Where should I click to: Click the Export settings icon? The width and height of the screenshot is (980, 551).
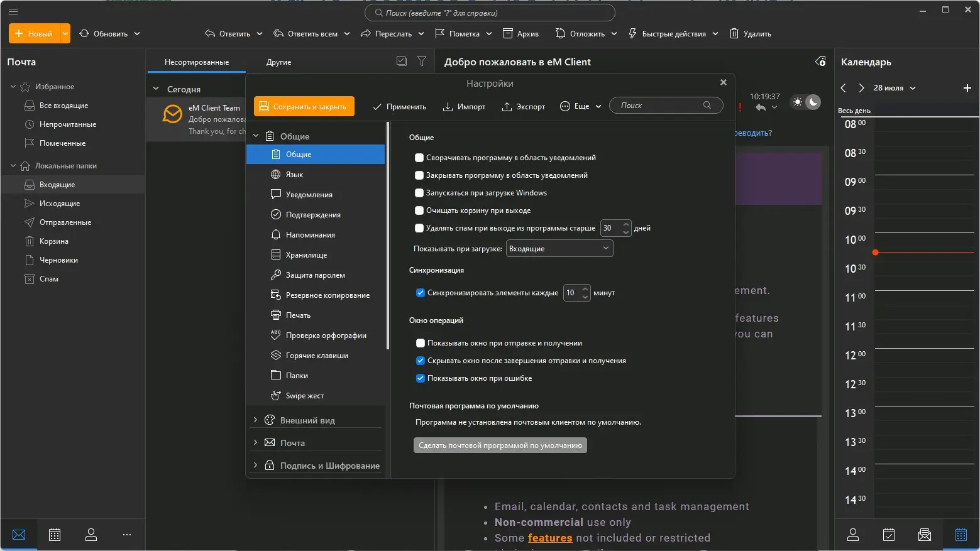point(507,107)
